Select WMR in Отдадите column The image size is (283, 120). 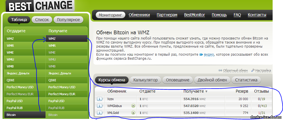tap(25, 46)
